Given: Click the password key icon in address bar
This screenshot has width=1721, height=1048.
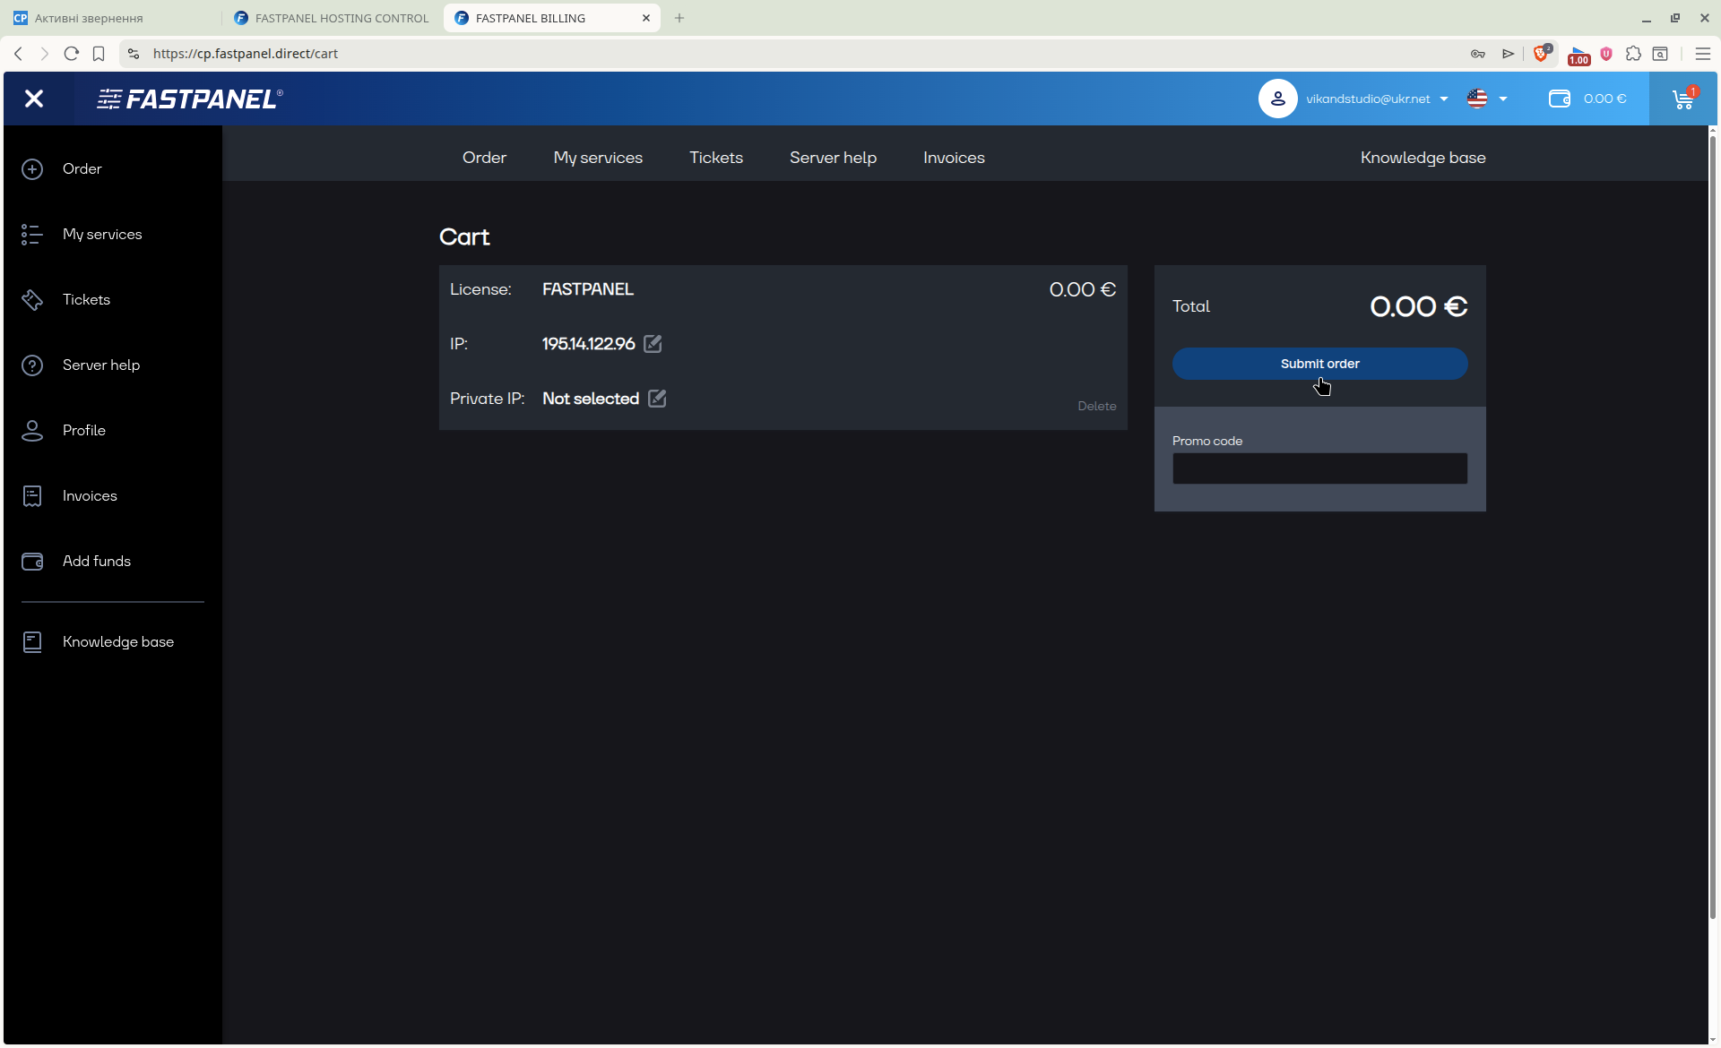Looking at the screenshot, I should [x=1478, y=54].
